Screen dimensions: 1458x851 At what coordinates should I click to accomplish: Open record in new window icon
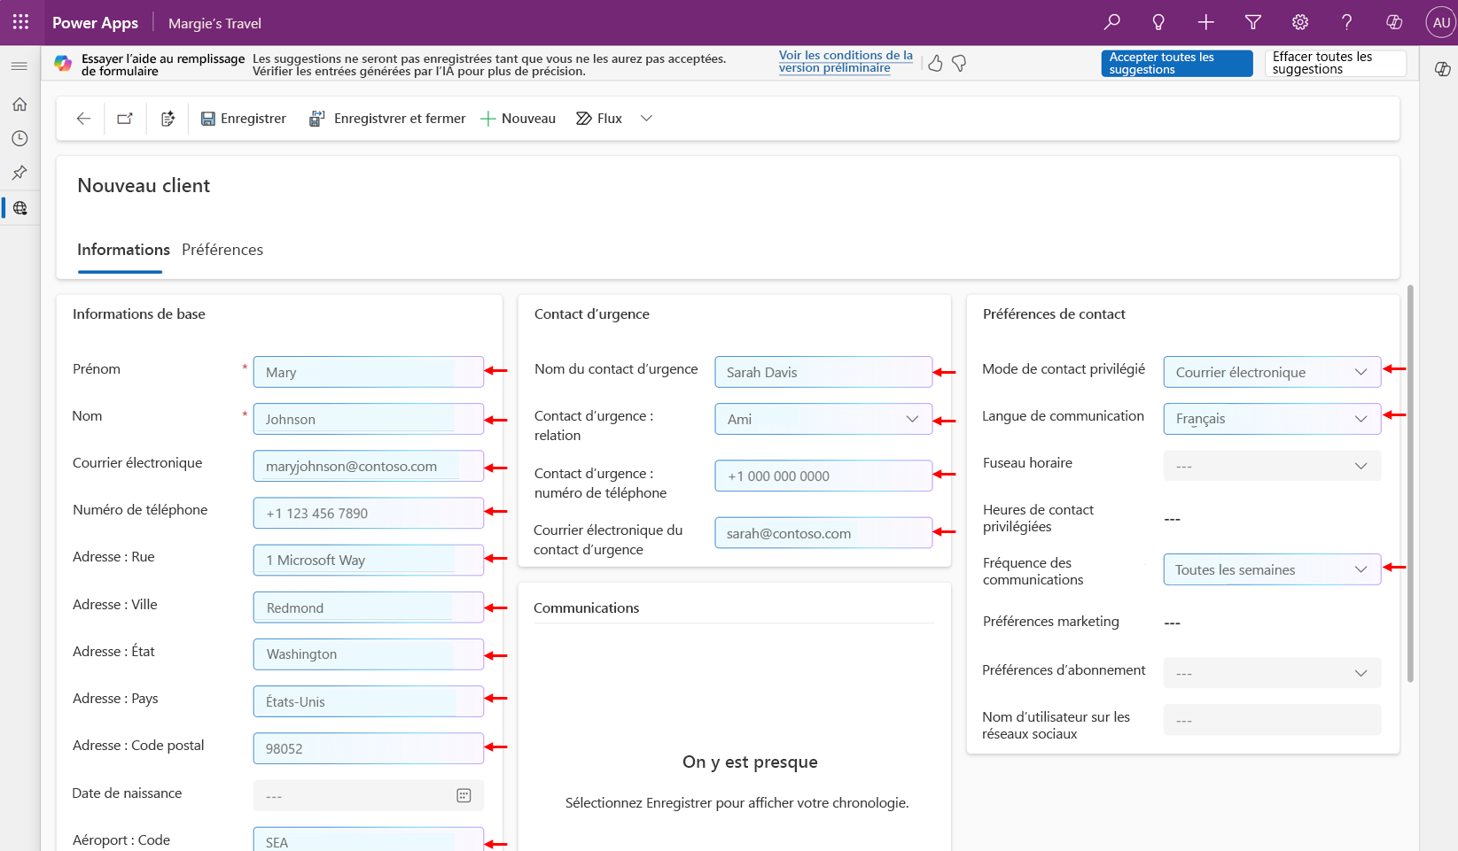(125, 119)
